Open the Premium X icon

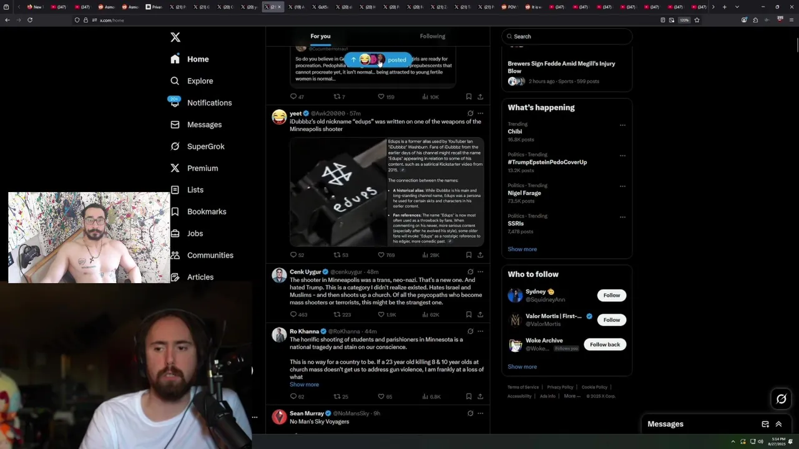175,168
